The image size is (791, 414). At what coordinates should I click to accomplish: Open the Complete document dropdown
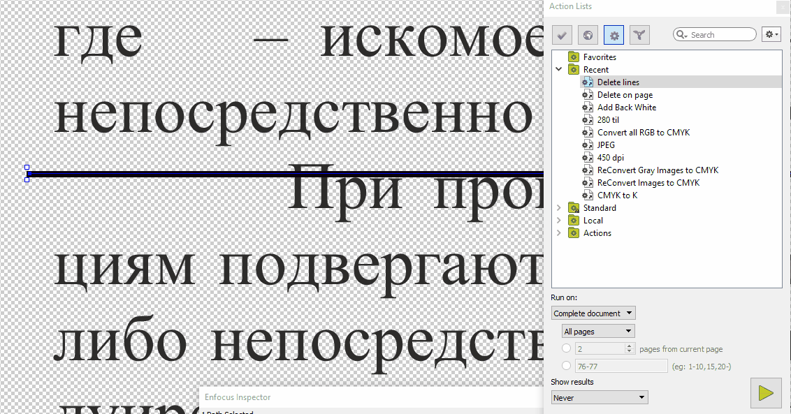click(x=593, y=313)
